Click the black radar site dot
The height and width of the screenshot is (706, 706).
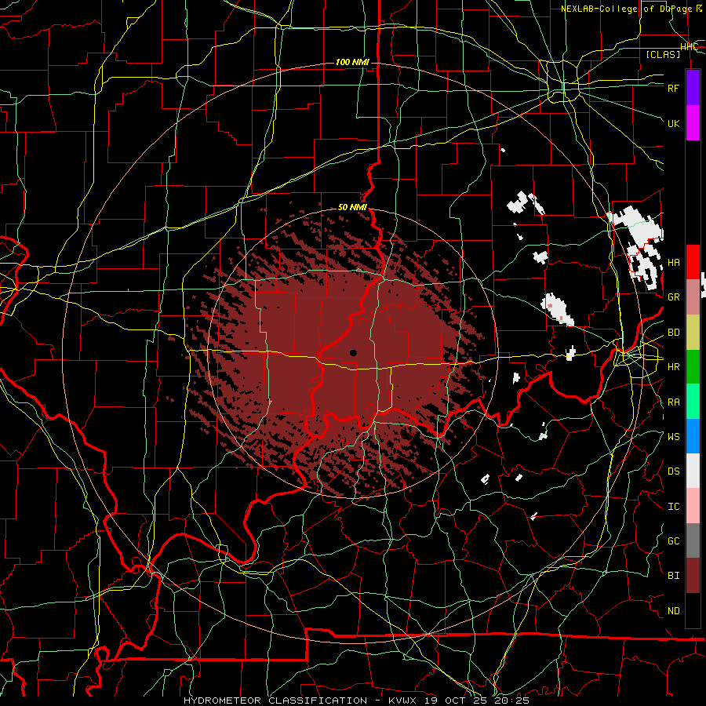[x=353, y=353]
